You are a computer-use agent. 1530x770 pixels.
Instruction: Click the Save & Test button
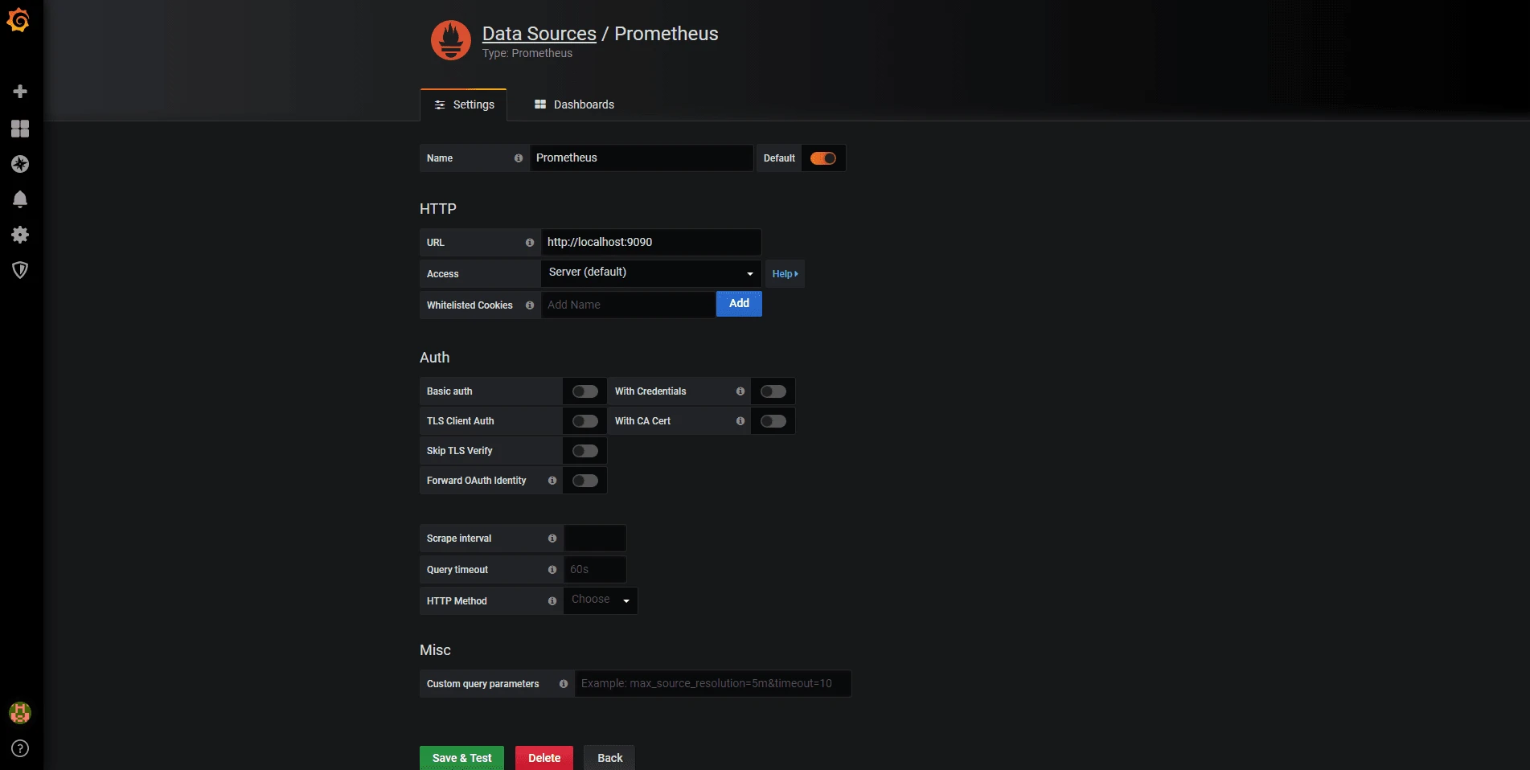pyautogui.click(x=461, y=758)
